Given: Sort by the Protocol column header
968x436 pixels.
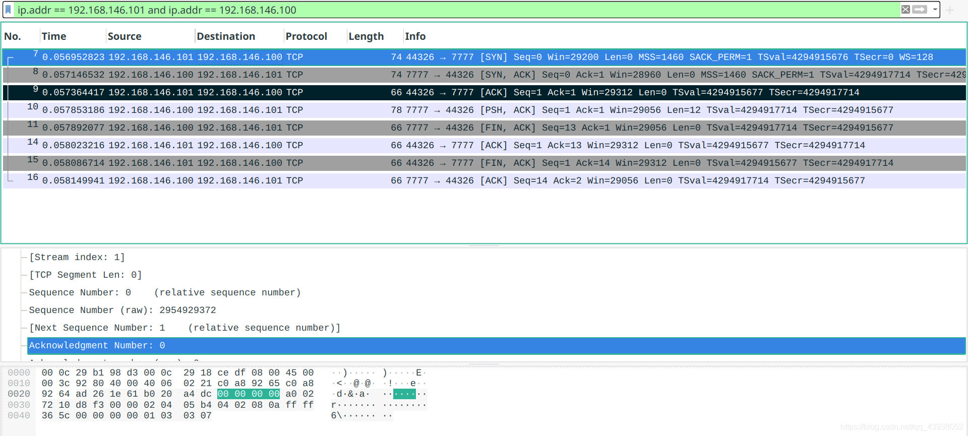Looking at the screenshot, I should (306, 36).
